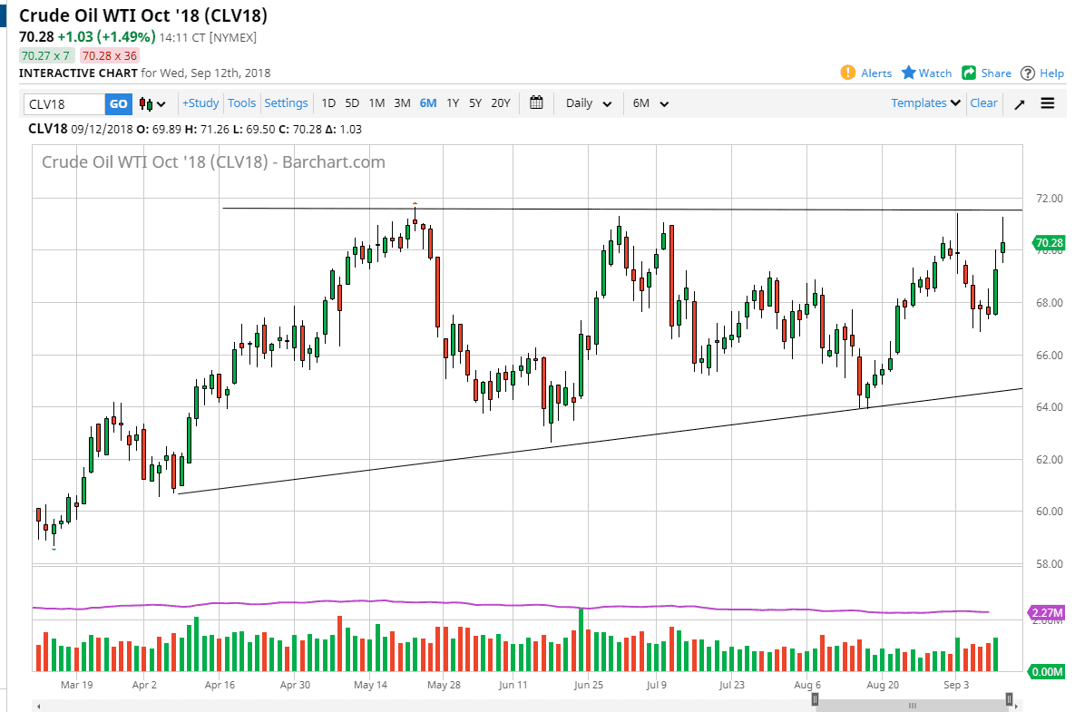
Task: Open the Daily frequency dropdown
Action: [x=587, y=102]
